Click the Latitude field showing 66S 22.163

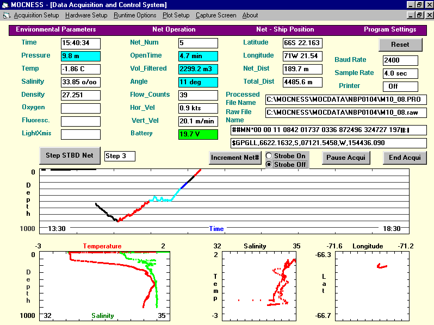(302, 43)
